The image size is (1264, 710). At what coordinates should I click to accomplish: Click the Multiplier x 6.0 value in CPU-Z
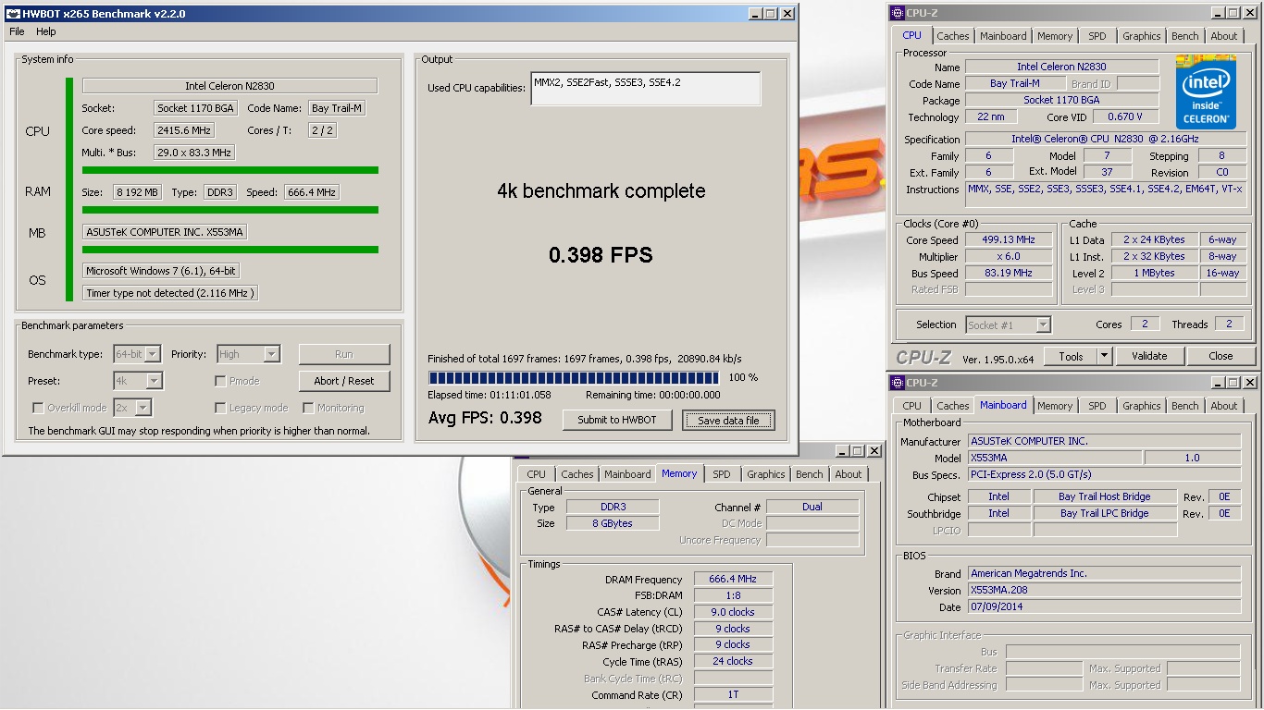(1009, 257)
